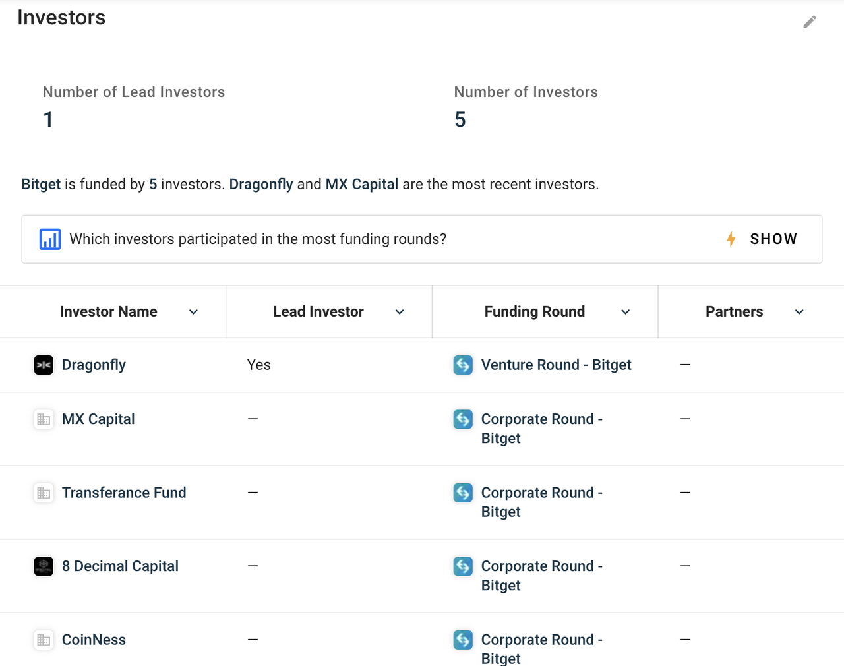Open the CoinNess investor link
The width and height of the screenshot is (844, 666).
pyautogui.click(x=94, y=640)
